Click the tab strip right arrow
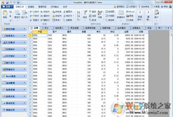Image resolution: width=173 pixels, height=117 pixels. (168, 28)
